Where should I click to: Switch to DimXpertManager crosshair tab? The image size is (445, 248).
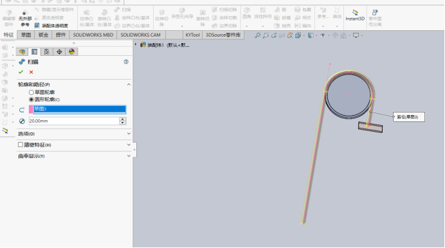(59, 51)
